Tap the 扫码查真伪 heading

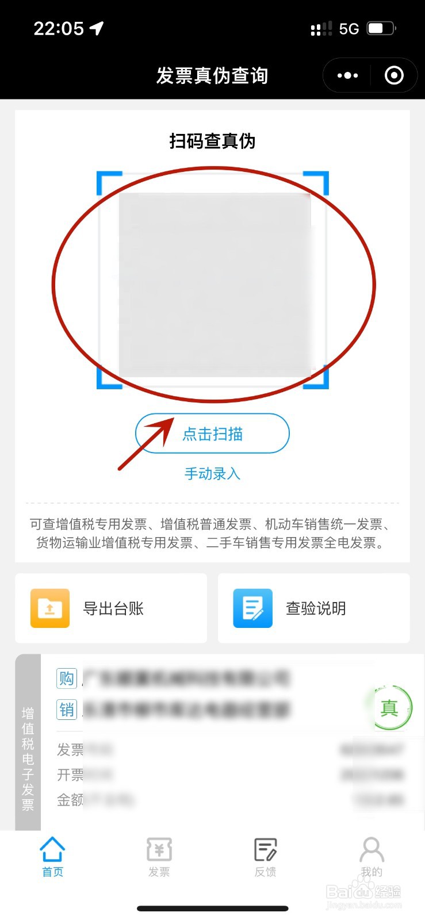pyautogui.click(x=212, y=141)
